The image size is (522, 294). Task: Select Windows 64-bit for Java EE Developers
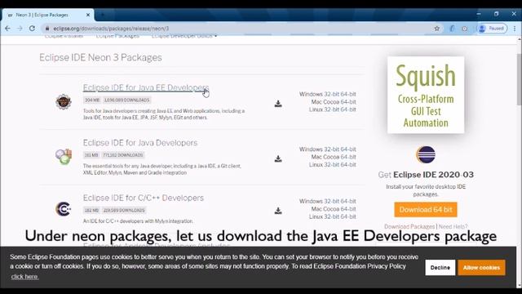point(348,95)
